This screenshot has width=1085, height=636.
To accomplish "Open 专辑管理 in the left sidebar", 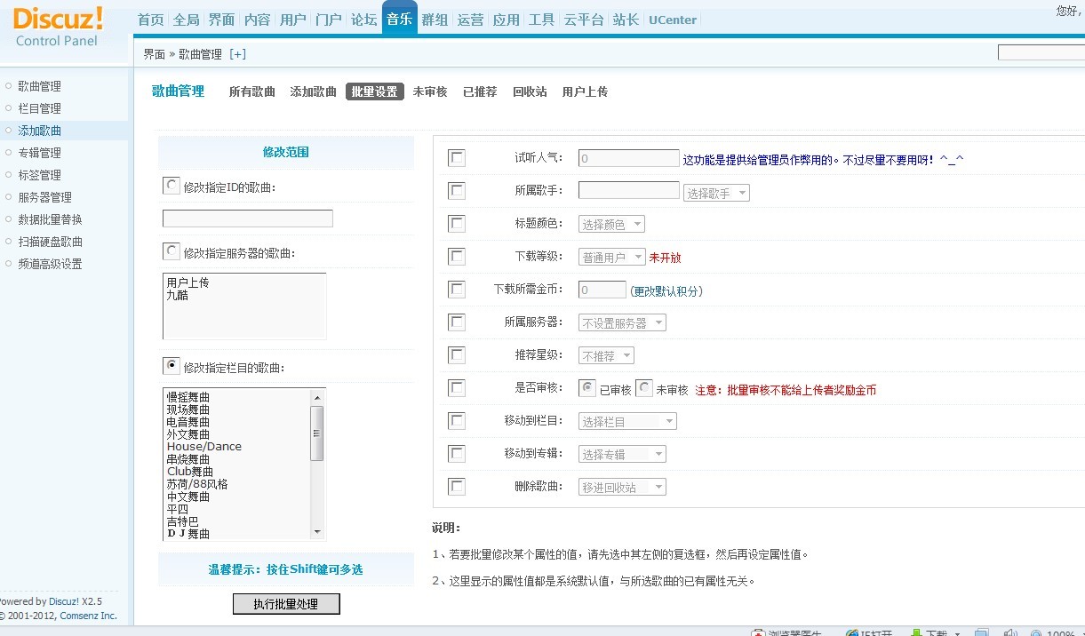I will 39,153.
